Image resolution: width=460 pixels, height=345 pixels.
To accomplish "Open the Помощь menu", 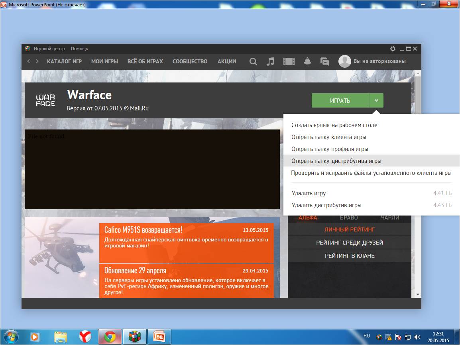I will (79, 49).
